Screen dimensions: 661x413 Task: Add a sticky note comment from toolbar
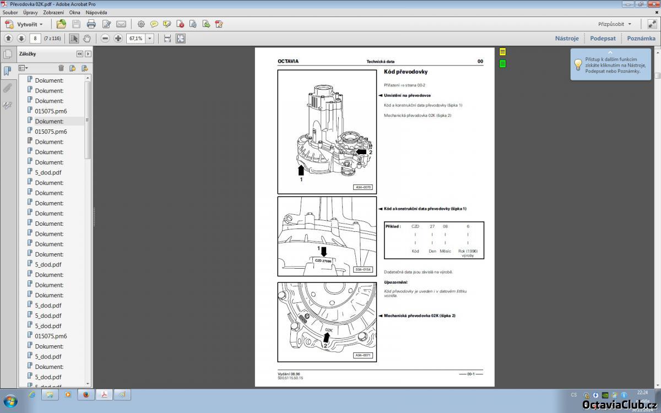coord(154,24)
